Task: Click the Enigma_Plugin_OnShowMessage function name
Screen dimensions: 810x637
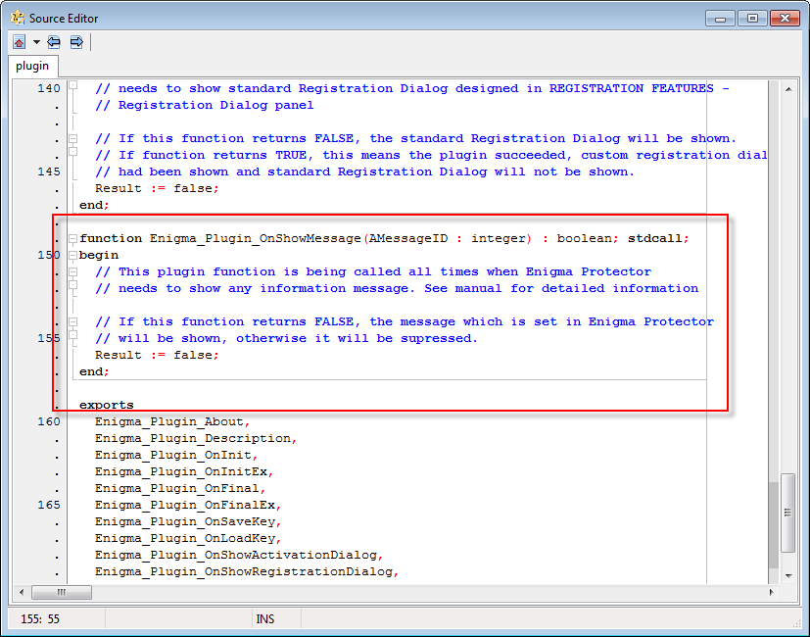Action: click(256, 238)
